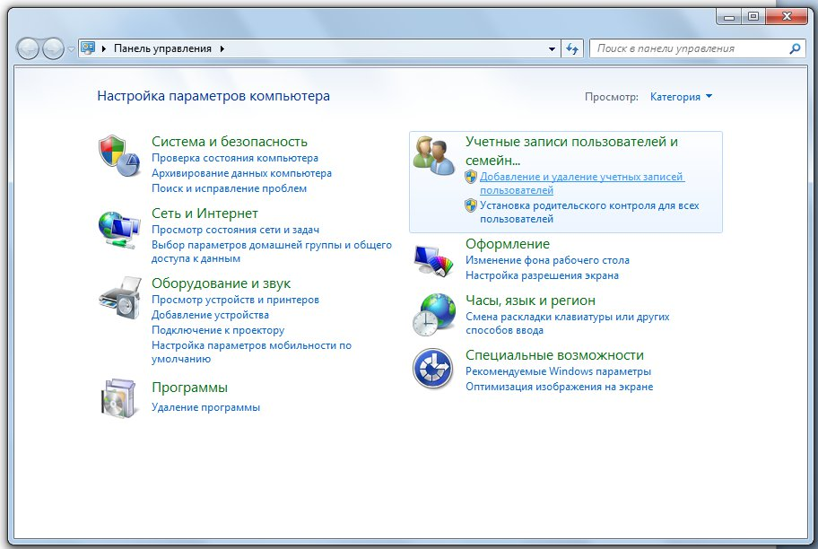Open Оформление category heading
This screenshot has width=818, height=549.
508,244
